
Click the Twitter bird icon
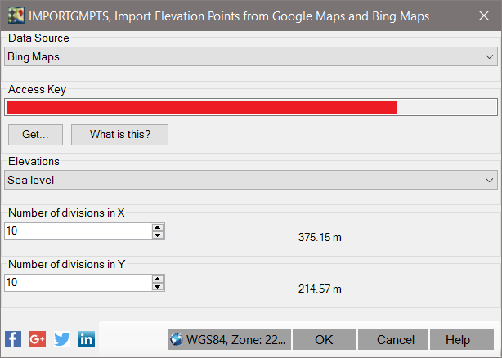[x=62, y=339]
